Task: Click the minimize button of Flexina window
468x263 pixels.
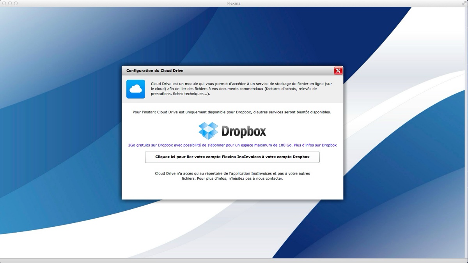Action: (9, 3)
